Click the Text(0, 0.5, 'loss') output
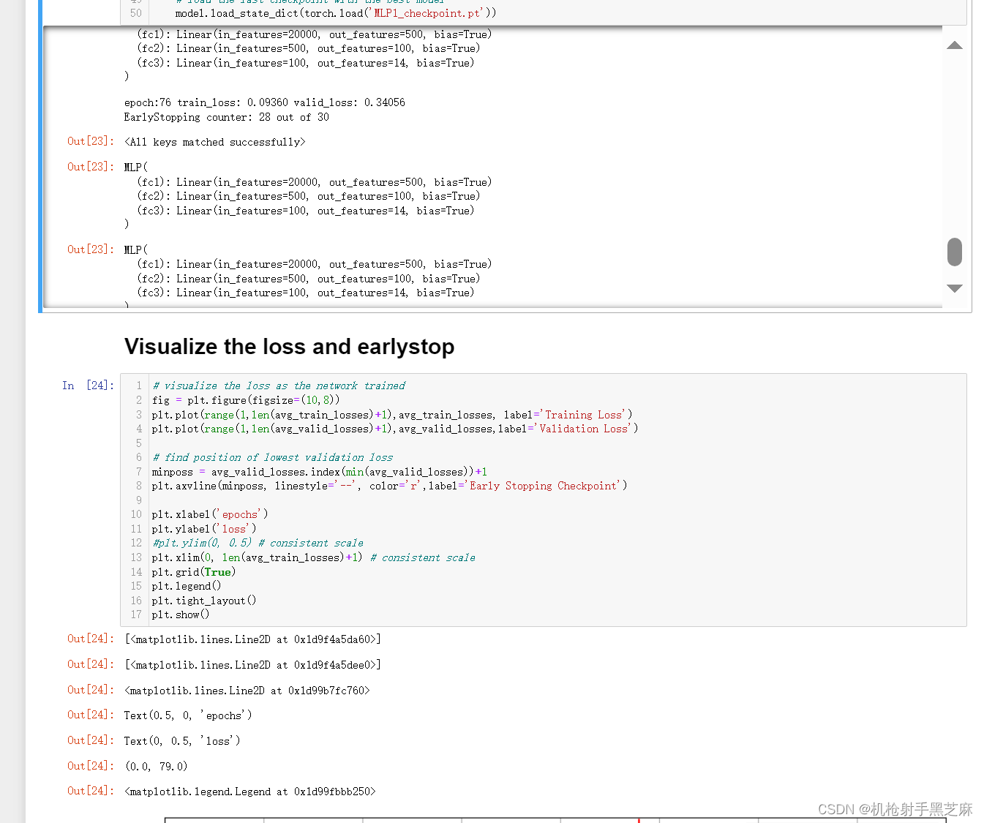This screenshot has height=823, width=984. point(182,741)
